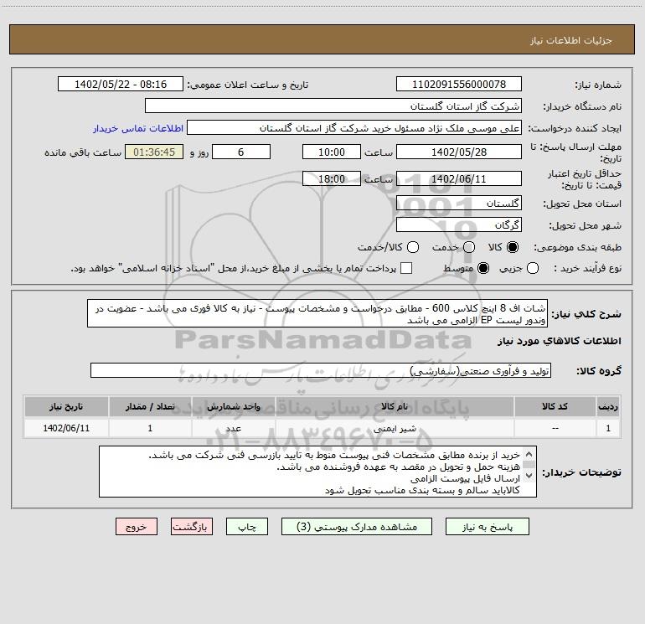Viewport: 645px width, 624px height.
Task: Click the days remaining field 6
Action: pos(241,152)
